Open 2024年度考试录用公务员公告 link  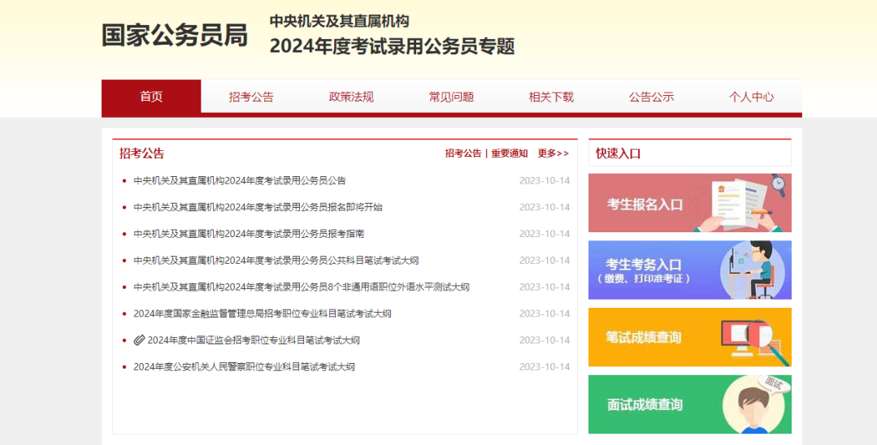click(240, 180)
